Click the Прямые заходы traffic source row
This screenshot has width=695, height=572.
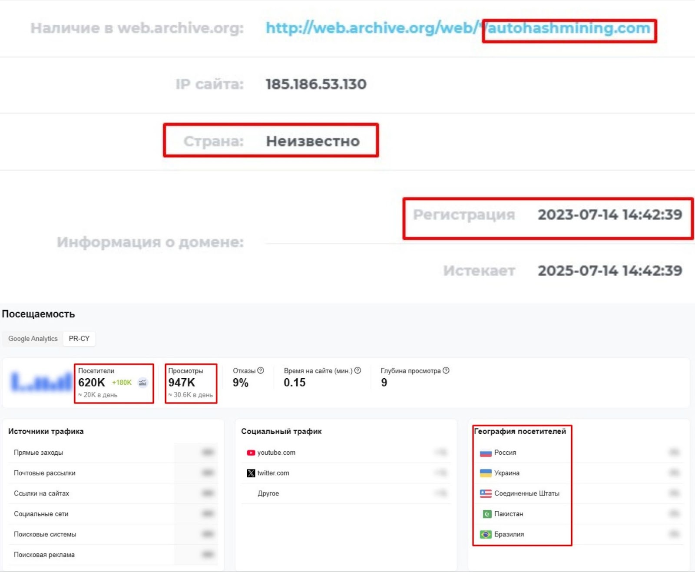[x=113, y=453]
